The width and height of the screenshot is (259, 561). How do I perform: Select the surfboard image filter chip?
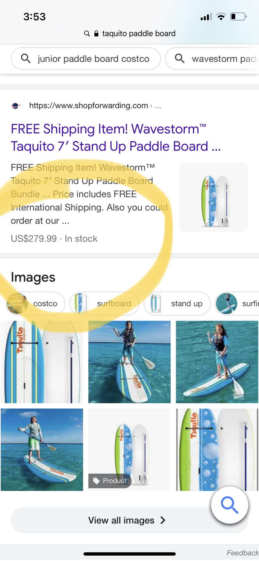(x=104, y=303)
